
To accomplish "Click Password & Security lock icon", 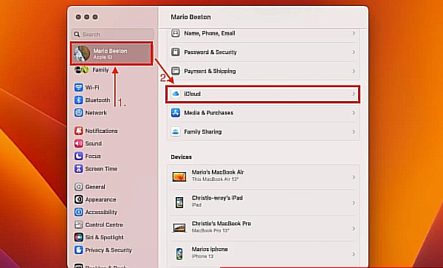I will tap(176, 52).
